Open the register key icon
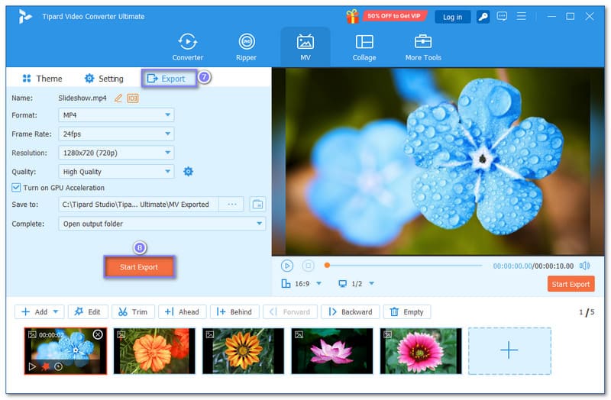 (483, 17)
